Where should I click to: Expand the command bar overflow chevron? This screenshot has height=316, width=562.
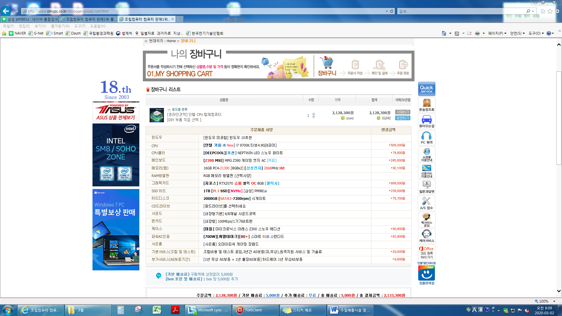click(559, 31)
